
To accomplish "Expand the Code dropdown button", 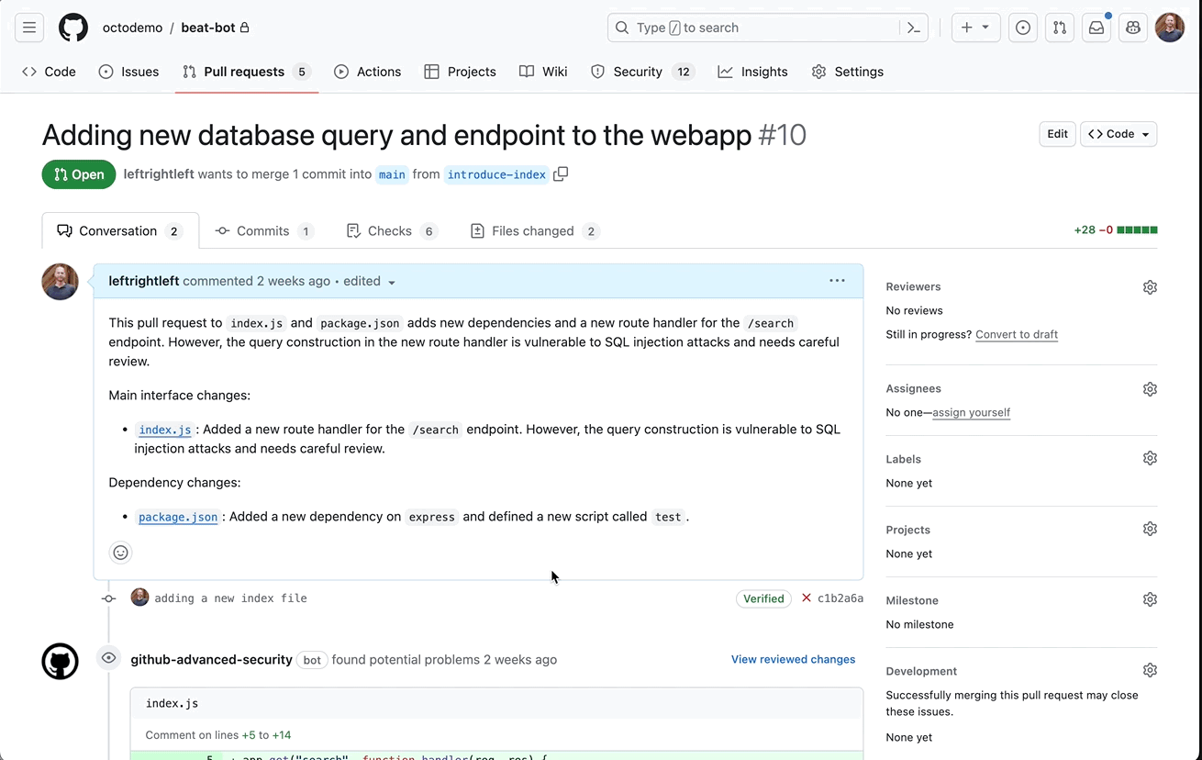I will coord(1118,134).
